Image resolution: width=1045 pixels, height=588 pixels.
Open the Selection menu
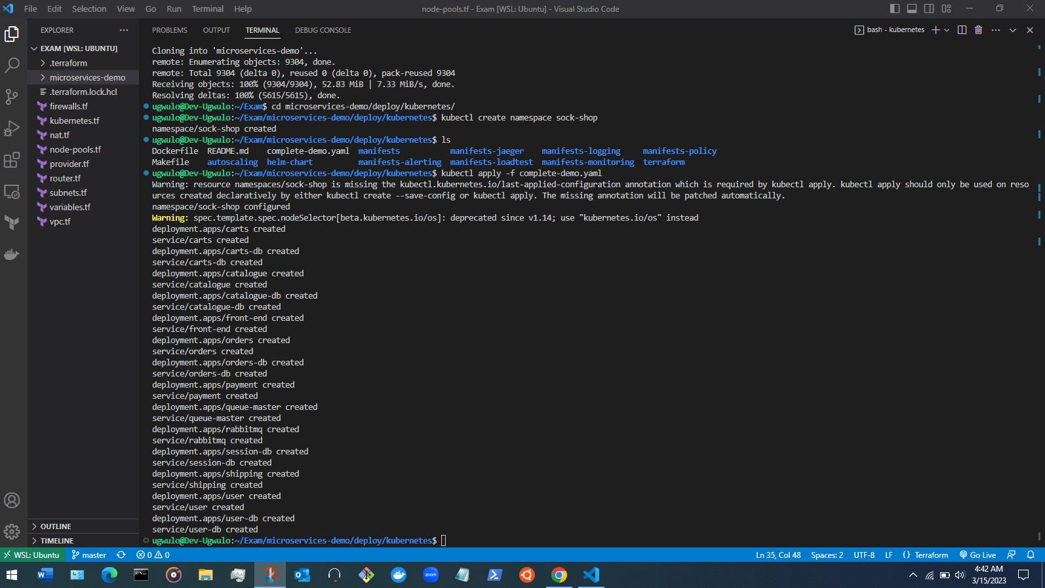(89, 9)
